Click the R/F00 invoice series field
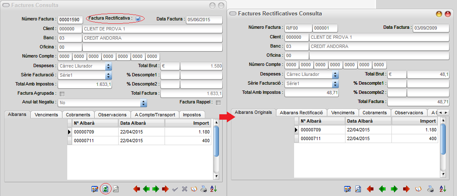 pos(298,28)
